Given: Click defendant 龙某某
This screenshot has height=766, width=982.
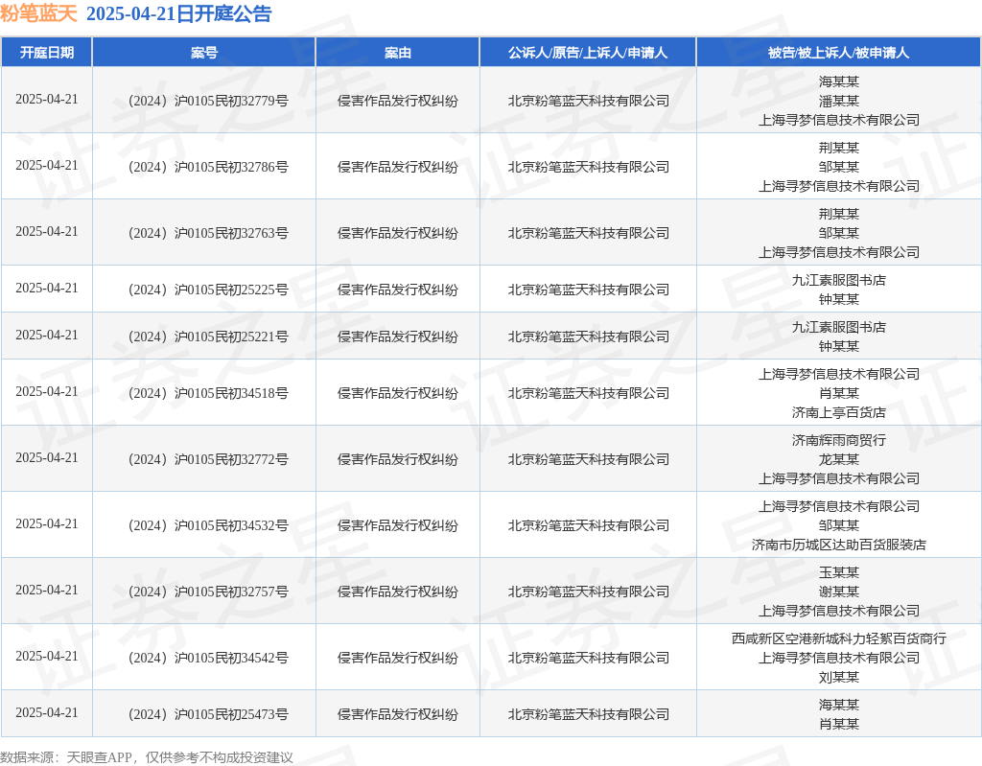Looking at the screenshot, I should click(x=838, y=460).
